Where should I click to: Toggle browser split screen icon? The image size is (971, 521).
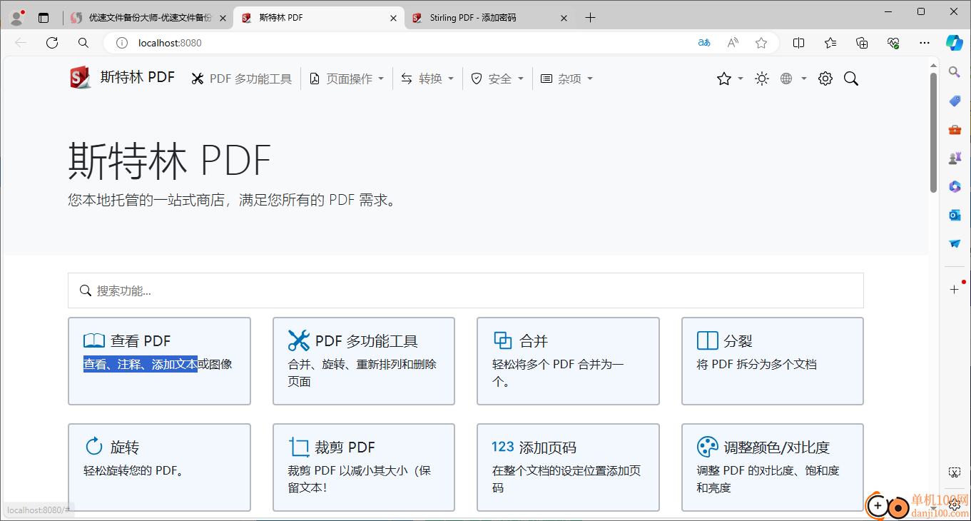point(799,43)
